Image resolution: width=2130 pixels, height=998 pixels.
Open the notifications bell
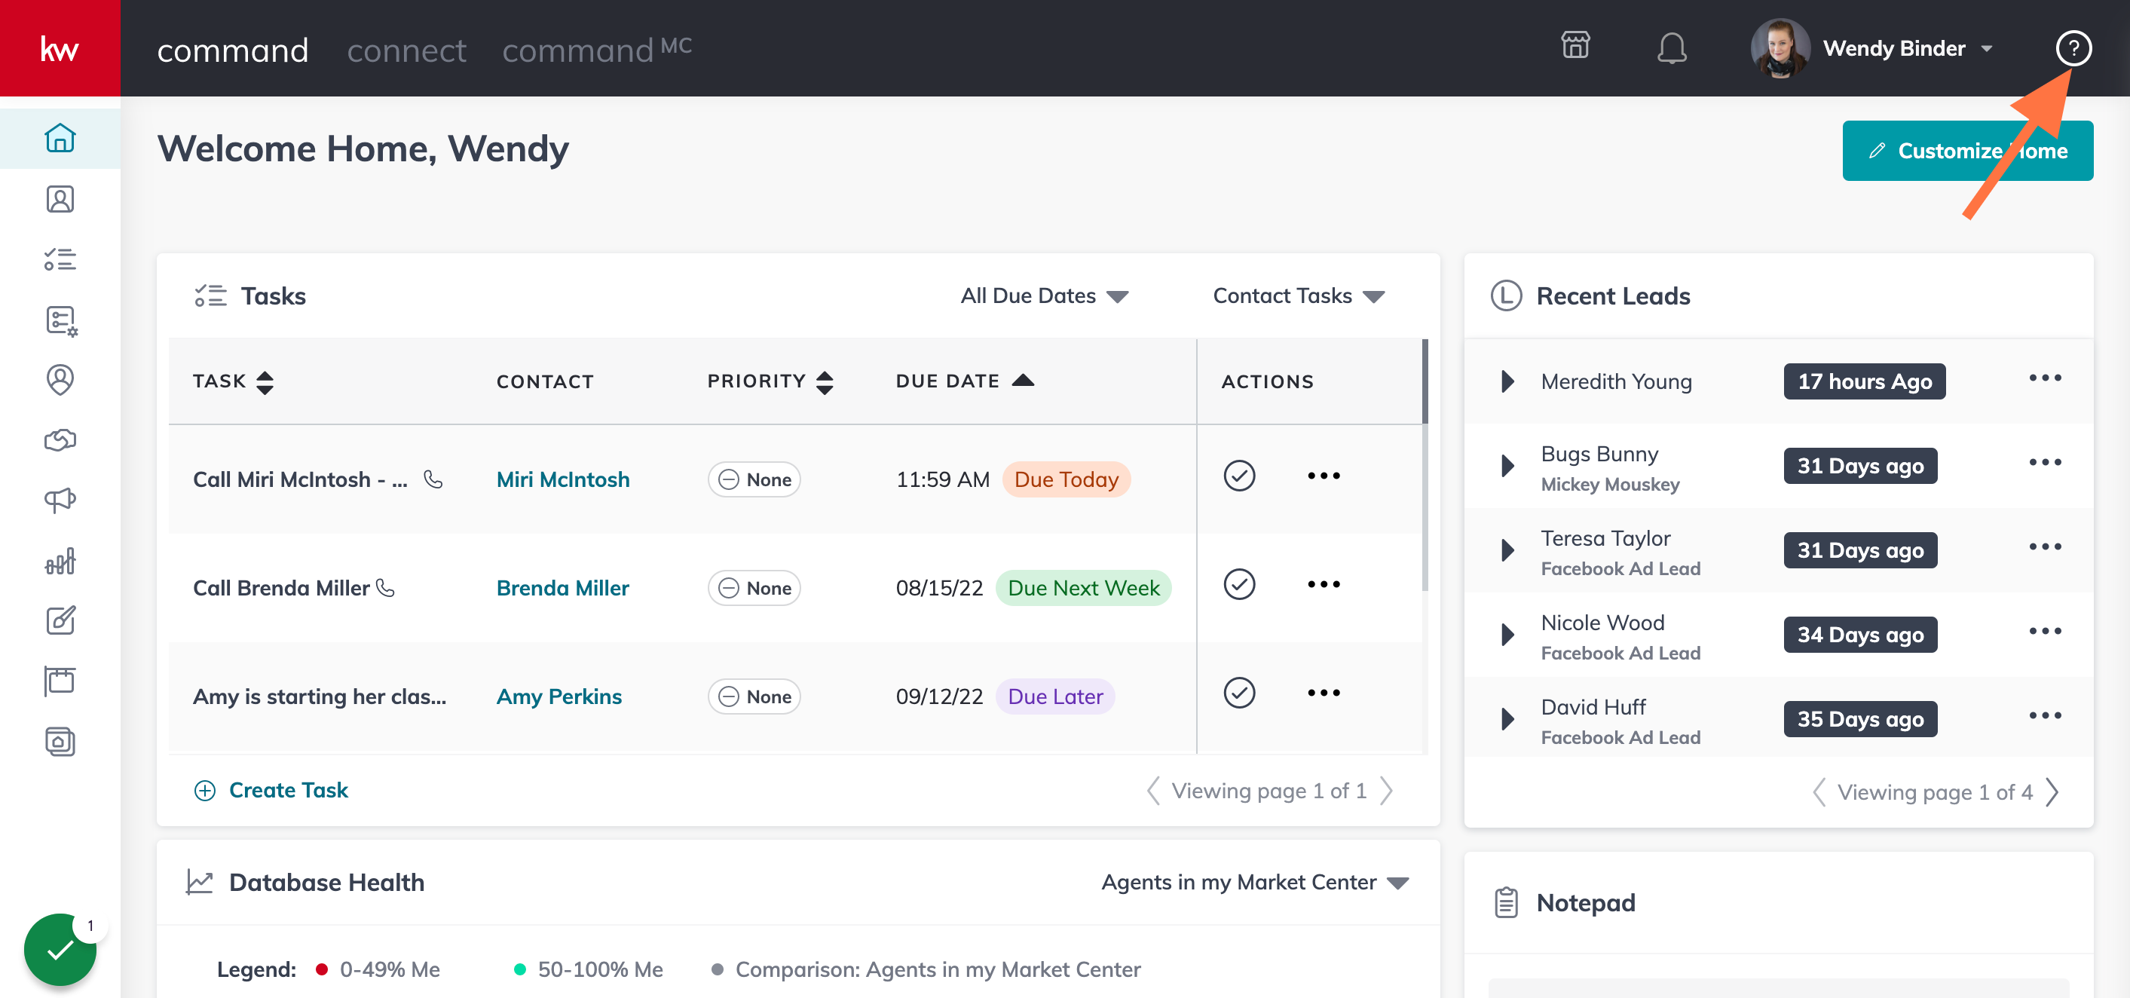click(x=1671, y=48)
